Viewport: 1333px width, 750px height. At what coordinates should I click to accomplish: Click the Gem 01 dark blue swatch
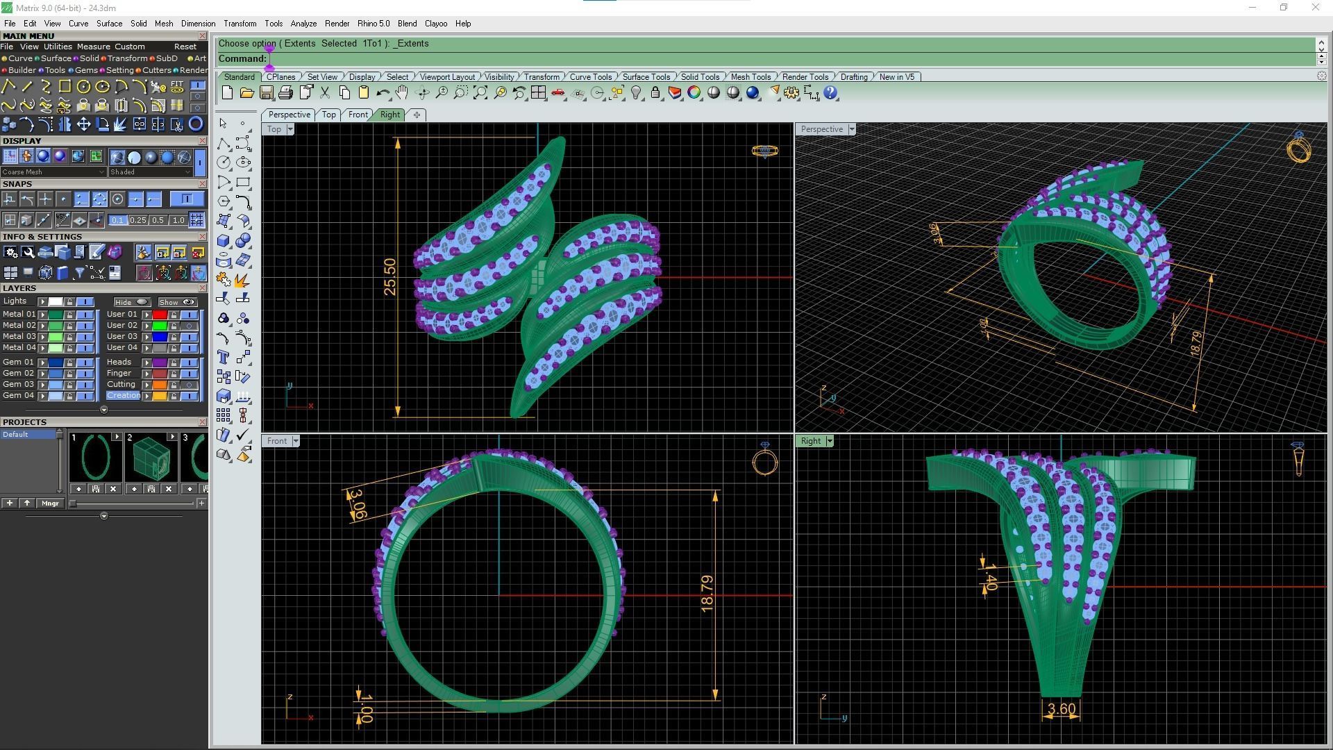point(56,362)
